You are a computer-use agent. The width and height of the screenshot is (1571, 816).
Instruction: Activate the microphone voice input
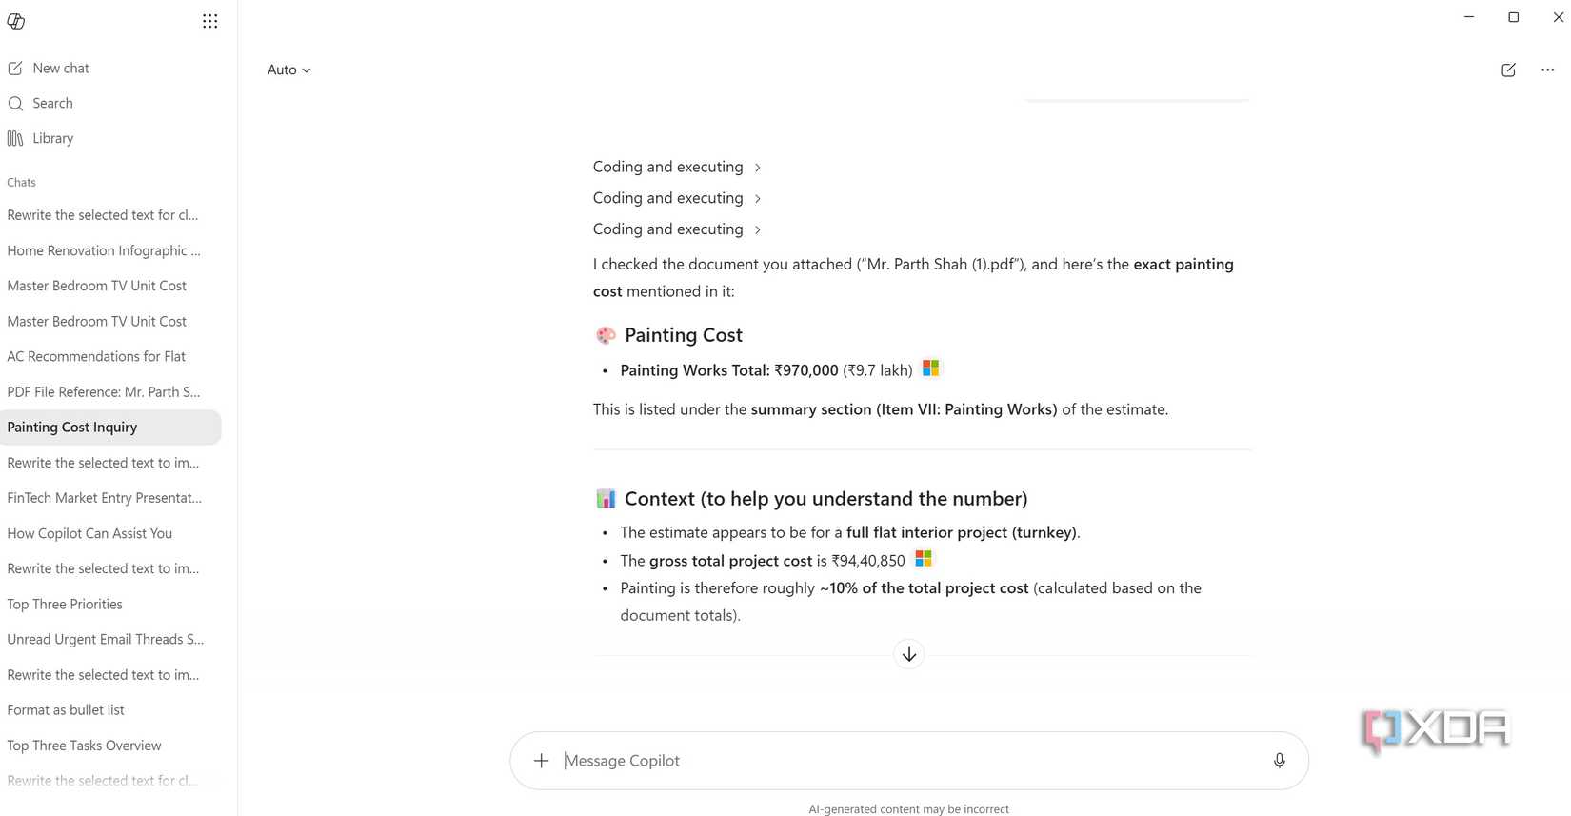tap(1279, 761)
